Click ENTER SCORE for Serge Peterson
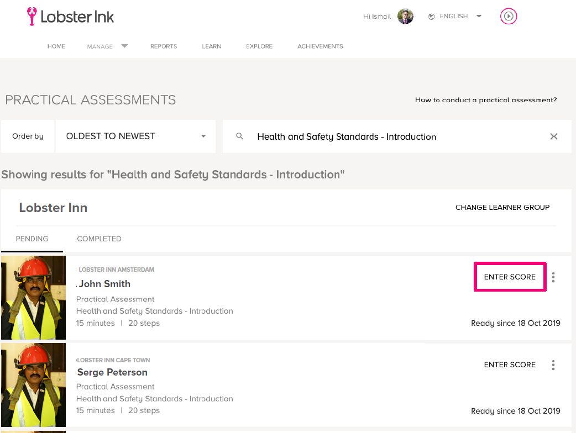The height and width of the screenshot is (433, 576). pyautogui.click(x=510, y=365)
